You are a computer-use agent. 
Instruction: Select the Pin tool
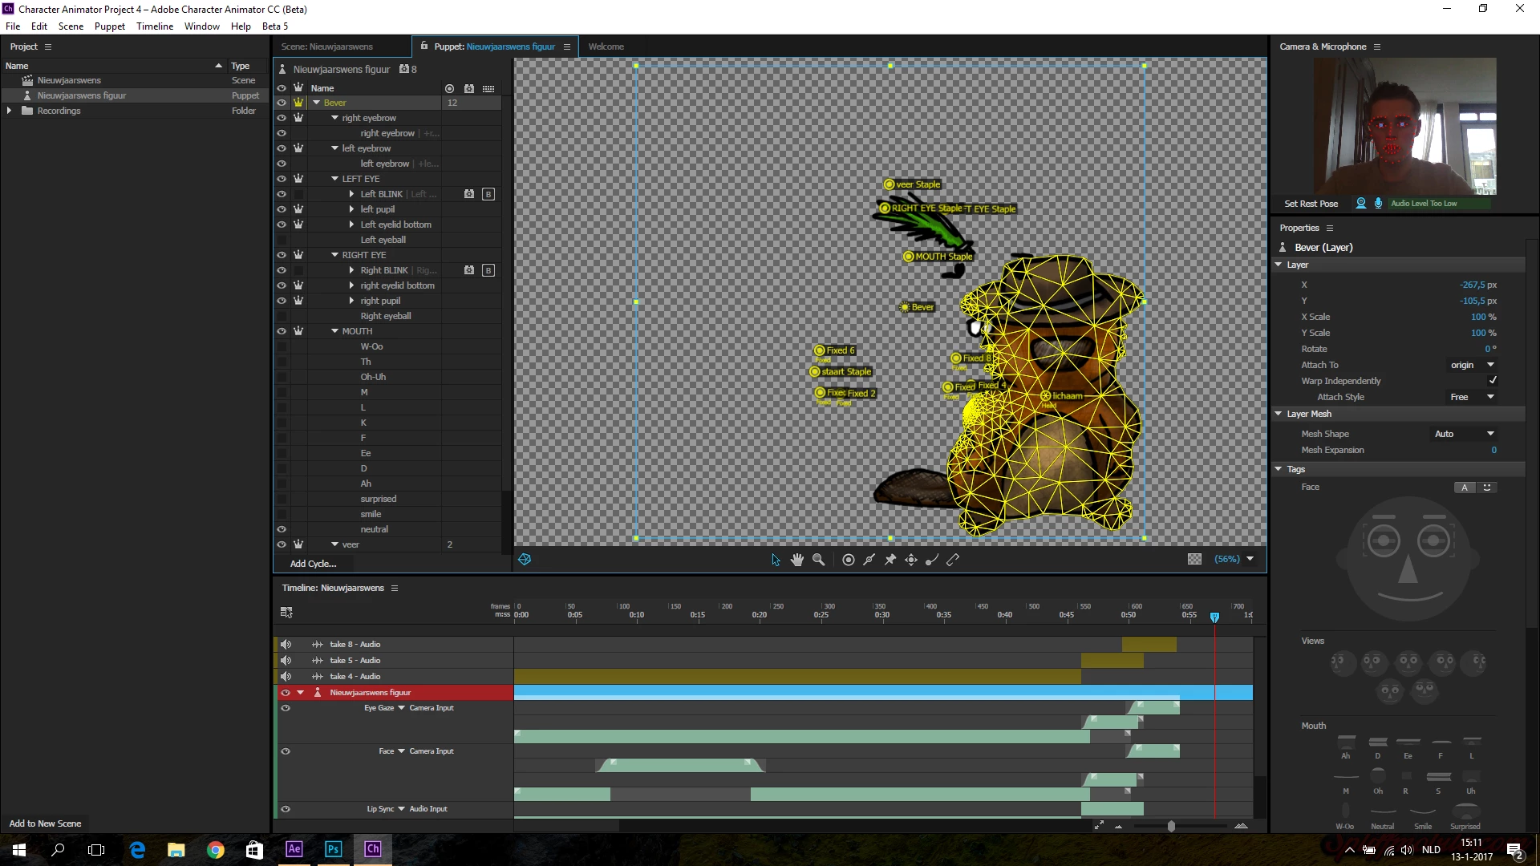click(x=890, y=560)
